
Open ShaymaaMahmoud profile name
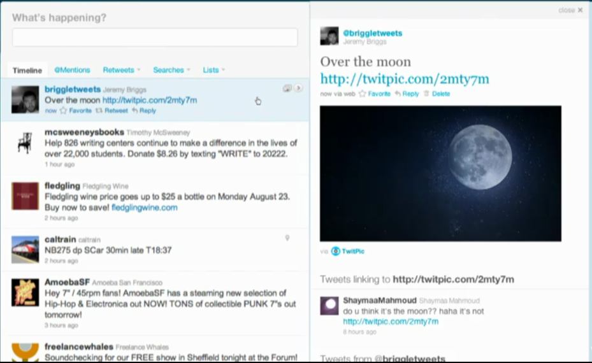click(x=379, y=301)
